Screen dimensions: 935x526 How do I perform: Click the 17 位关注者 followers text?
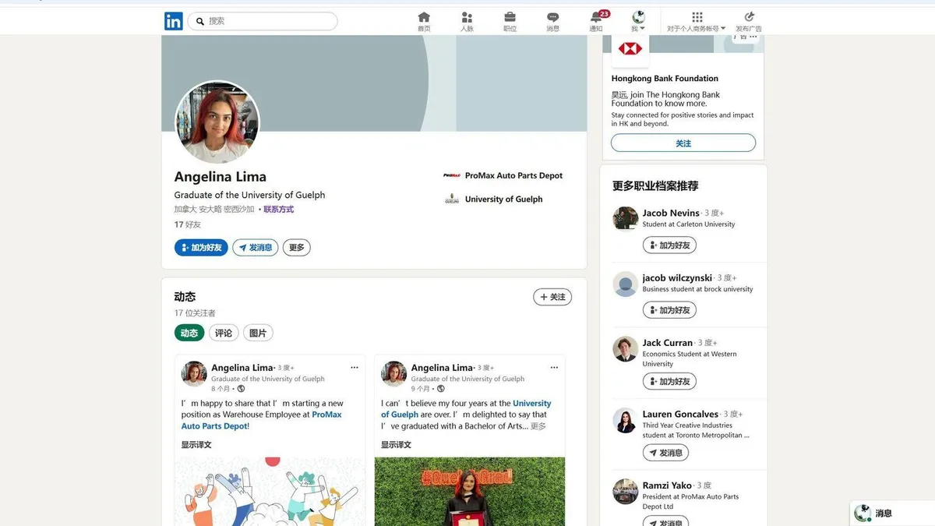point(195,313)
